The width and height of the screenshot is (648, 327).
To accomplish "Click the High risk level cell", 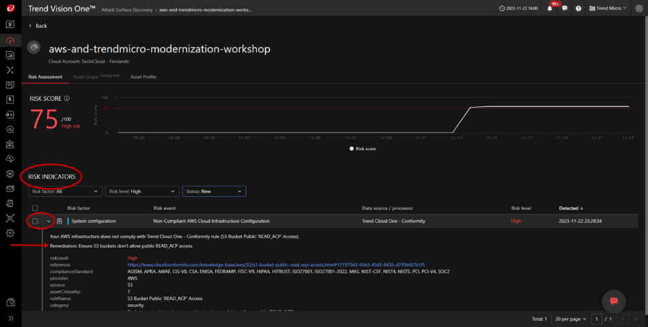I will (516, 222).
